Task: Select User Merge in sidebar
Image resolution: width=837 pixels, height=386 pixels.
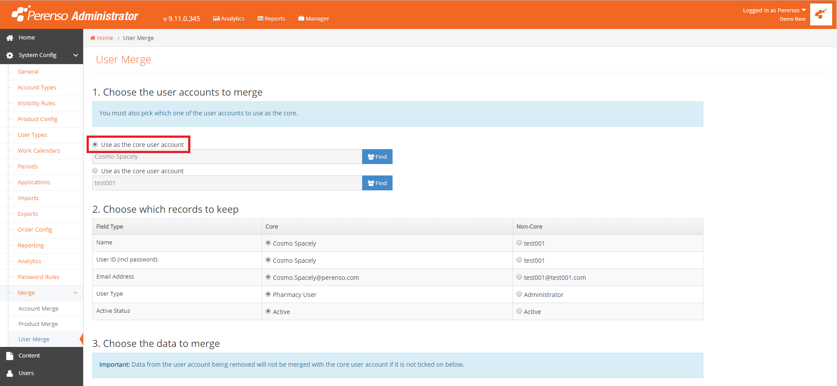Action: 34,339
